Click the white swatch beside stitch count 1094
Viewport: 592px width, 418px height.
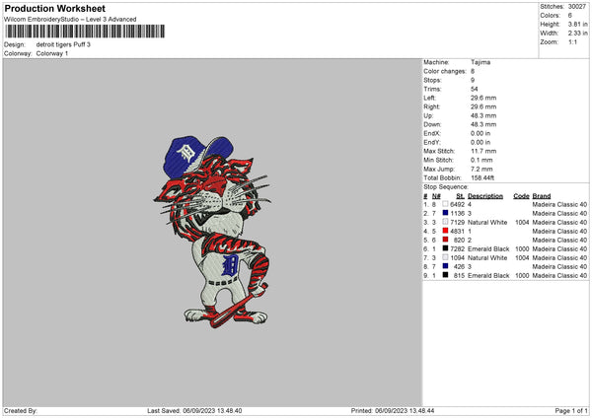pos(446,257)
